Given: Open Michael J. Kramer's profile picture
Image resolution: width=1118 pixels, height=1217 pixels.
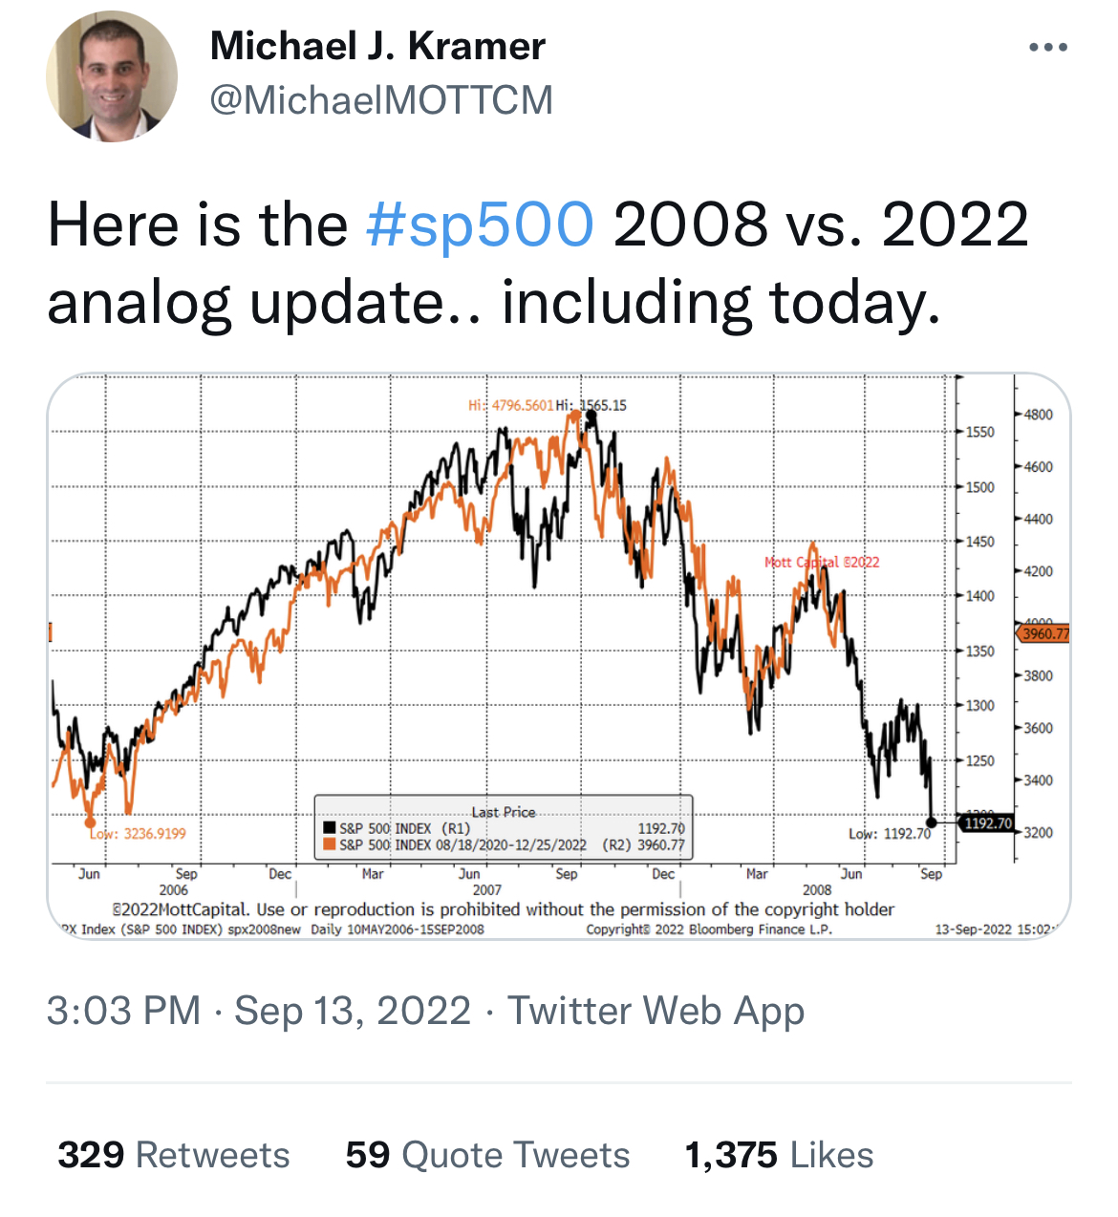Looking at the screenshot, I should pos(112,76).
